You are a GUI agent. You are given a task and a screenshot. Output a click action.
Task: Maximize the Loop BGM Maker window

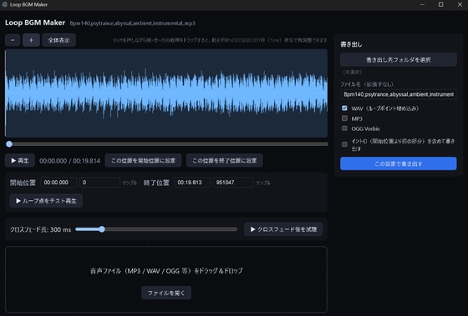point(441,4)
